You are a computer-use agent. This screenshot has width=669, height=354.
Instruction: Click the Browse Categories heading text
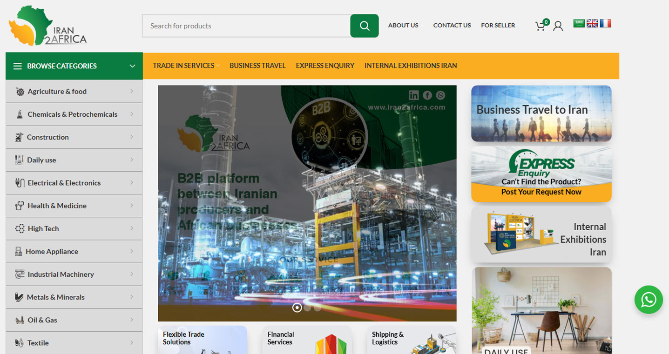pyautogui.click(x=62, y=66)
